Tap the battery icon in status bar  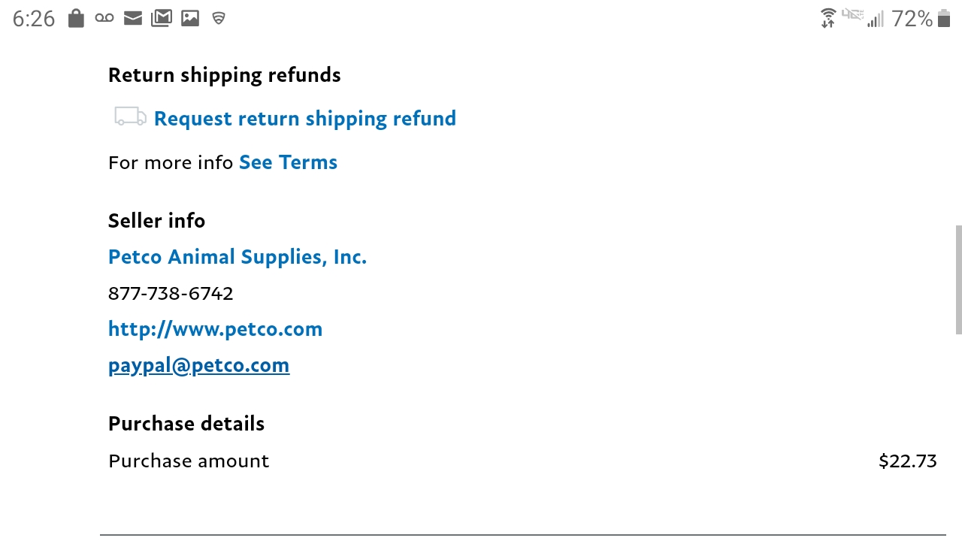pyautogui.click(x=944, y=18)
